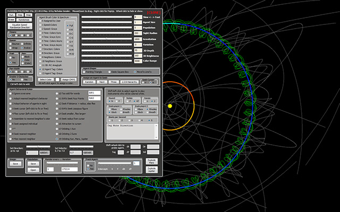Click the 1/3/9 Hierarchy button

(x=130, y=82)
